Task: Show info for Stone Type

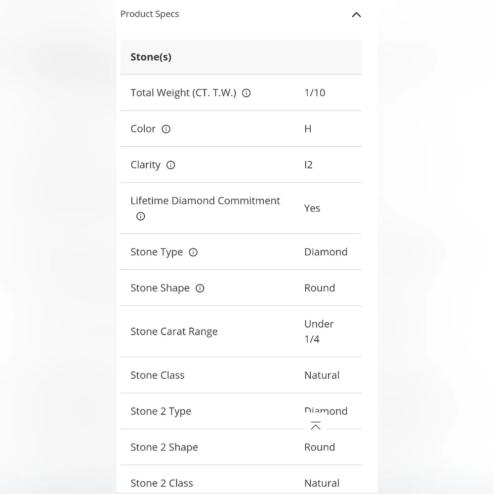Action: (193, 252)
